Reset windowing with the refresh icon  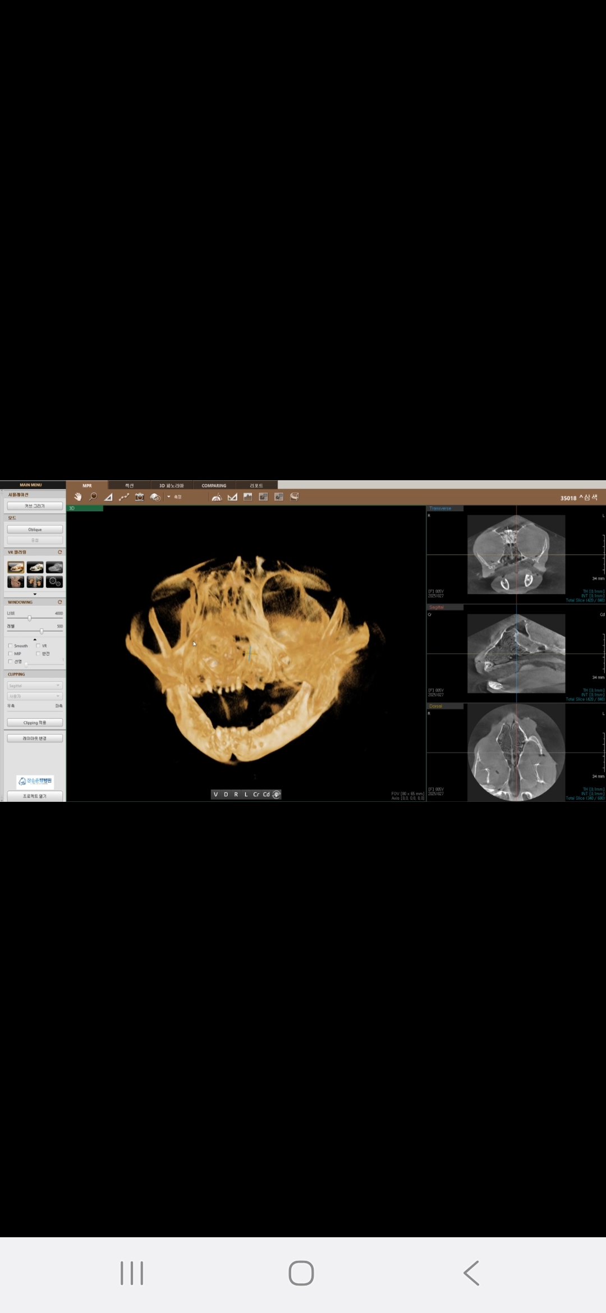(59, 602)
